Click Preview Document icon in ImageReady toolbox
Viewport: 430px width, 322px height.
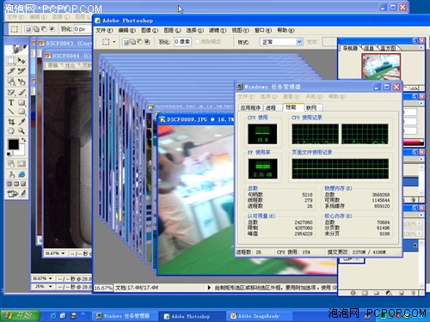click(12, 174)
